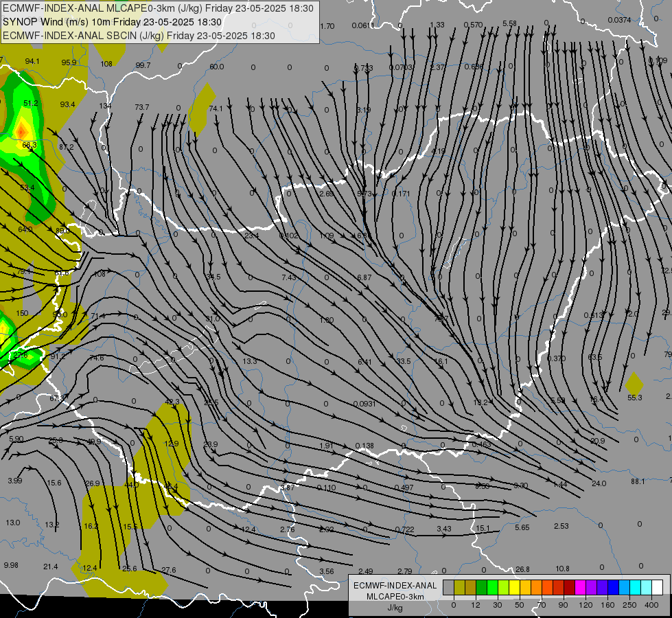The height and width of the screenshot is (618, 672).
Task: Click the map value 63.5
Action: 595,357
